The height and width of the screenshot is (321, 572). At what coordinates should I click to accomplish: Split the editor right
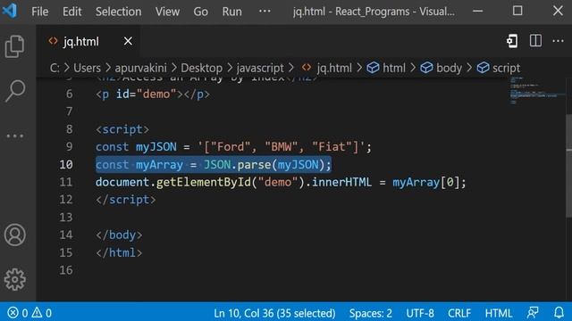tap(535, 41)
